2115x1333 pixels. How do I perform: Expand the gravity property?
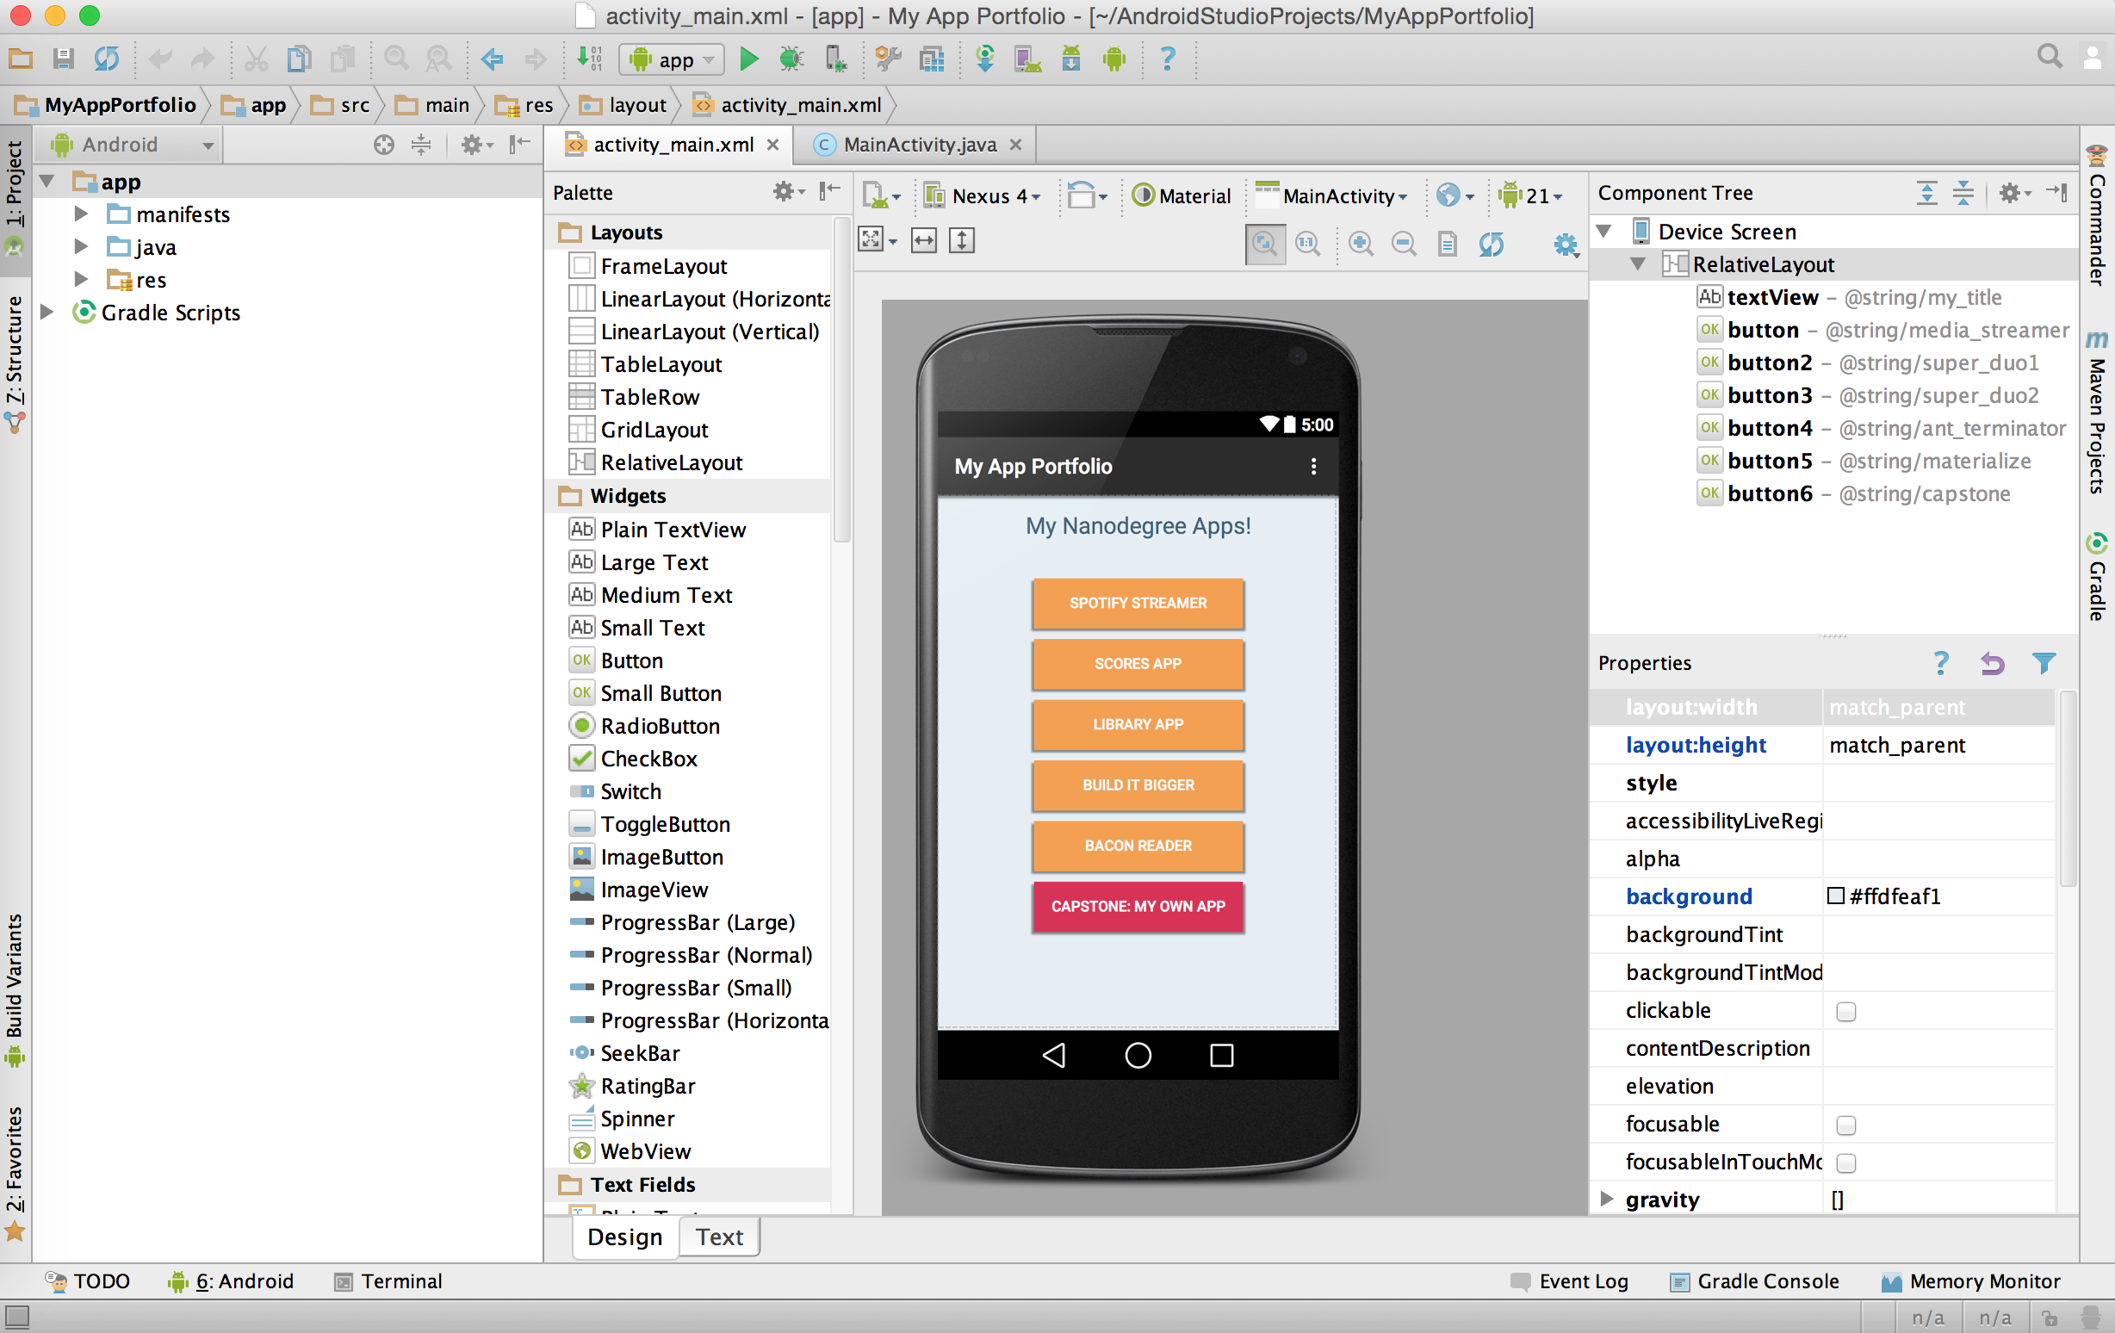click(x=1606, y=1199)
